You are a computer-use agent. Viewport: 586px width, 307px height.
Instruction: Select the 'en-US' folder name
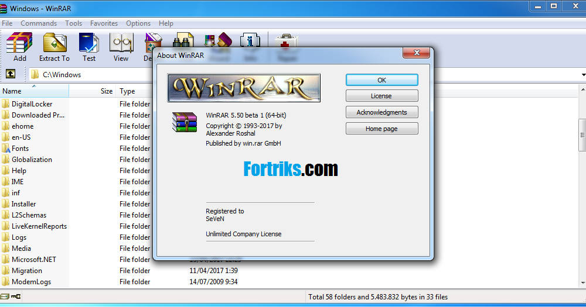tap(21, 137)
